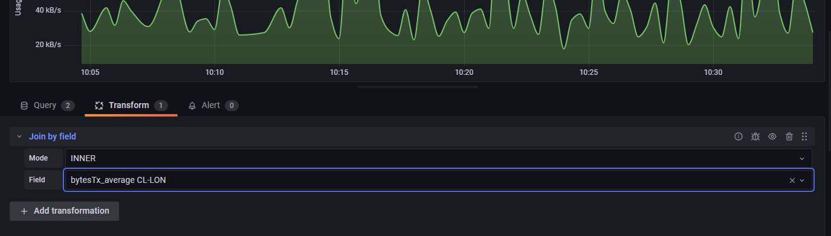This screenshot has width=831, height=236.
Task: Disable the Join by field transformation via eye icon
Action: (x=772, y=136)
